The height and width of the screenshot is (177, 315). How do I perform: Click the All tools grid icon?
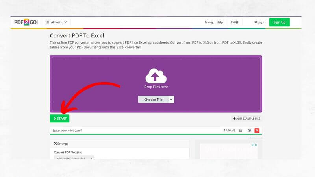pos(47,22)
